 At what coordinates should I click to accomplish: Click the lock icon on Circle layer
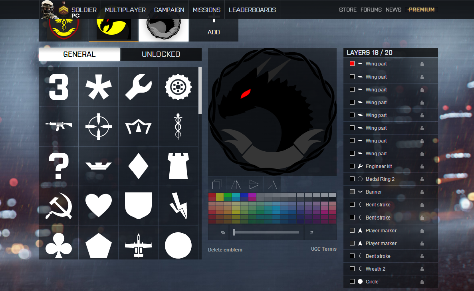click(422, 282)
